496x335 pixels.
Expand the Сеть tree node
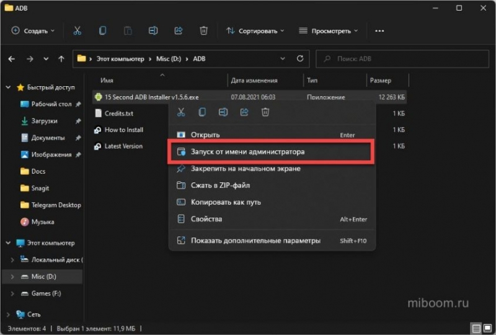coord(8,315)
